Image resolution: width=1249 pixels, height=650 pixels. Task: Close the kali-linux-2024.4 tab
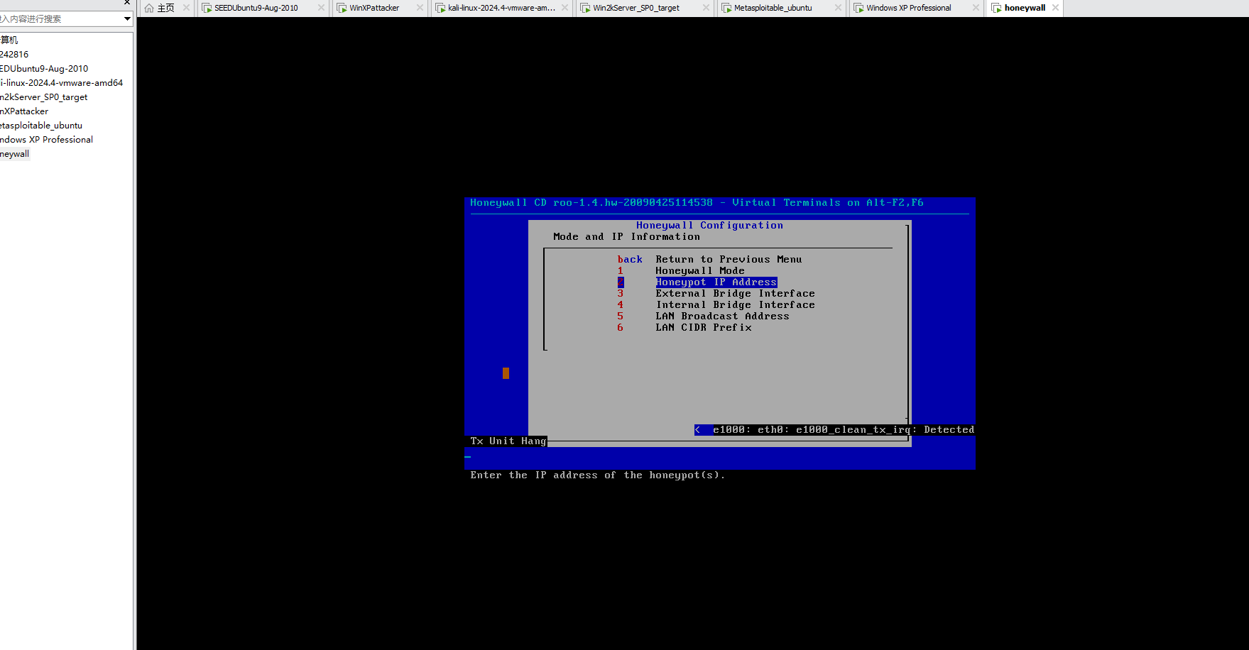[564, 8]
